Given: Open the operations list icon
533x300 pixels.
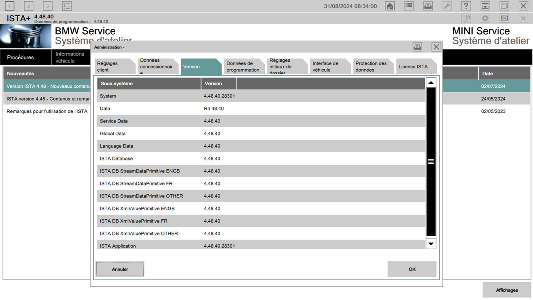Looking at the screenshot, I should coord(67,6).
